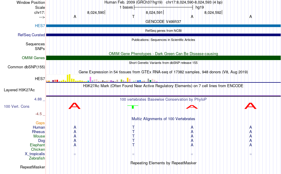The width and height of the screenshot is (281, 174).
Task: Click the 8,024,590 coordinate tick label
Action: pos(96,12)
